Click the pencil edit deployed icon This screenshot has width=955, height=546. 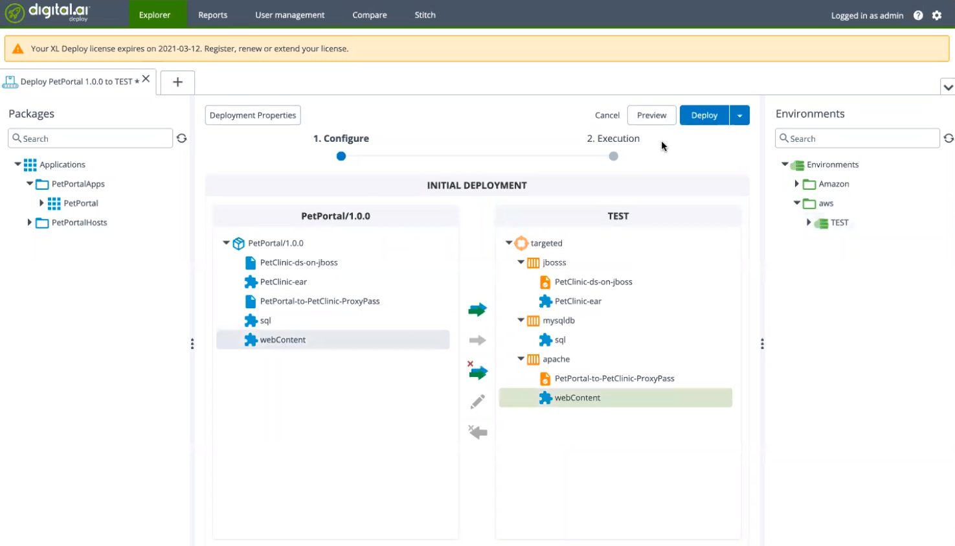[x=478, y=402]
